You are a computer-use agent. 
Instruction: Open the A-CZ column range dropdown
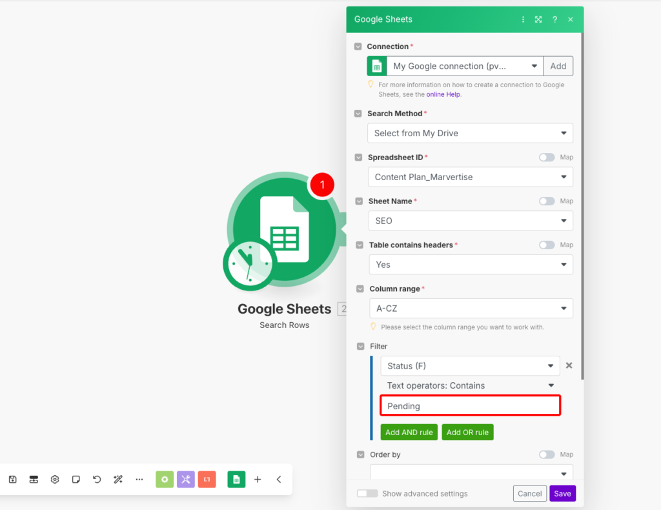coord(471,309)
